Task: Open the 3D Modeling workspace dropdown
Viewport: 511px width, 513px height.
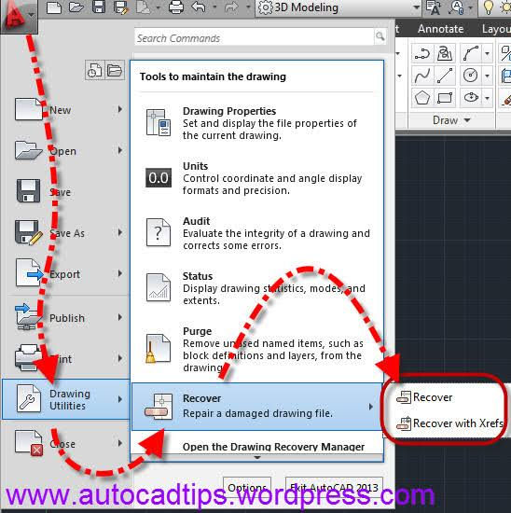Action: (x=338, y=7)
